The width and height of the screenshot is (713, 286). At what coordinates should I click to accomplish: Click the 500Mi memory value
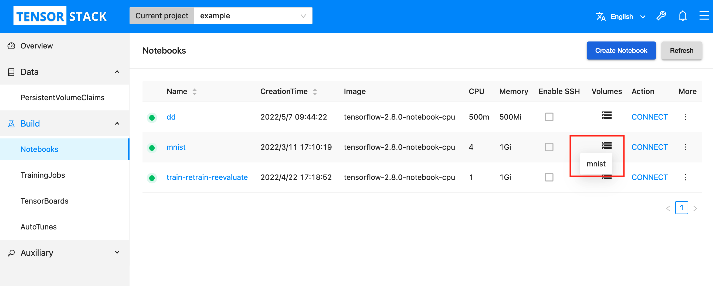pos(510,117)
